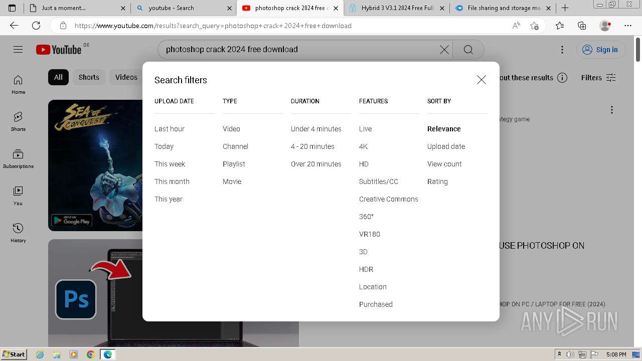The height and width of the screenshot is (361, 642).
Task: Open browser Collections icon
Action: 582,26
